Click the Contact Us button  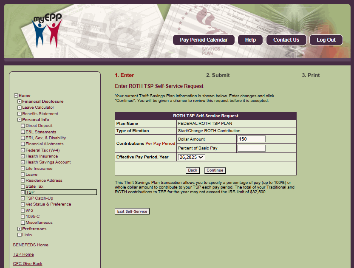[286, 40]
